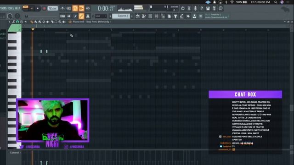Select the dashed-square Select tool
Image resolution: width=294 pixels, height=165 pixels.
pyautogui.click(x=56, y=22)
